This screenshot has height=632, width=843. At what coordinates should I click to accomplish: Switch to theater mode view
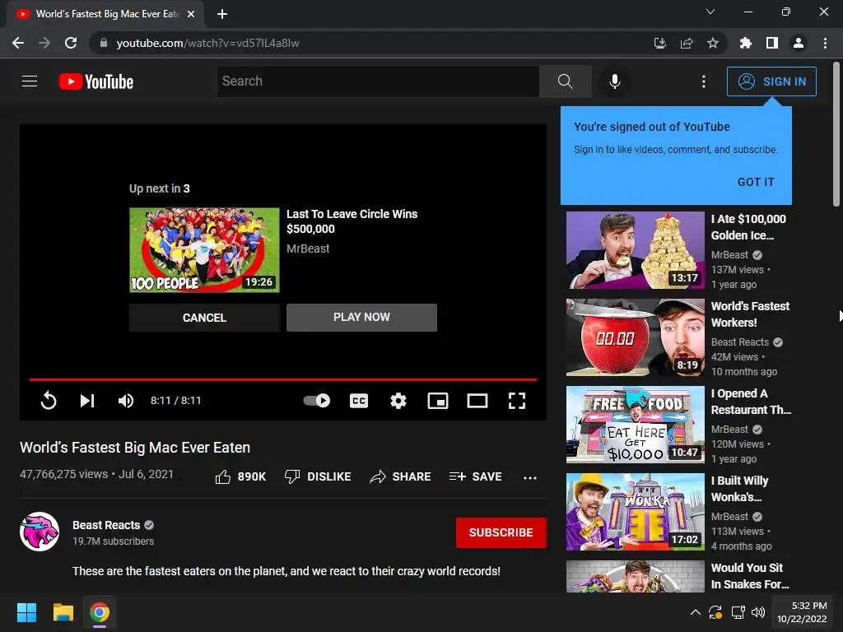coord(477,401)
